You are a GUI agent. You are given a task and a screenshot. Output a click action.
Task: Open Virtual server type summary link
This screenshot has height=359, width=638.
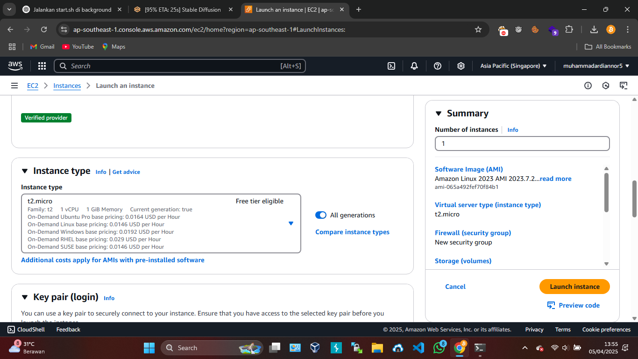(x=488, y=205)
